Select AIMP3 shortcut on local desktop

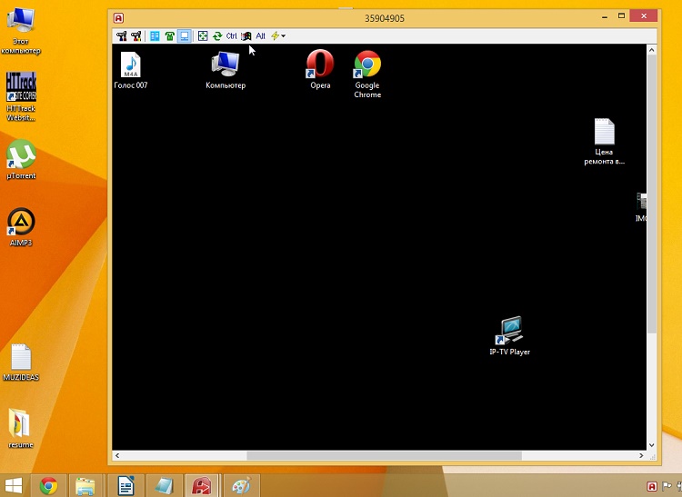[x=21, y=227]
